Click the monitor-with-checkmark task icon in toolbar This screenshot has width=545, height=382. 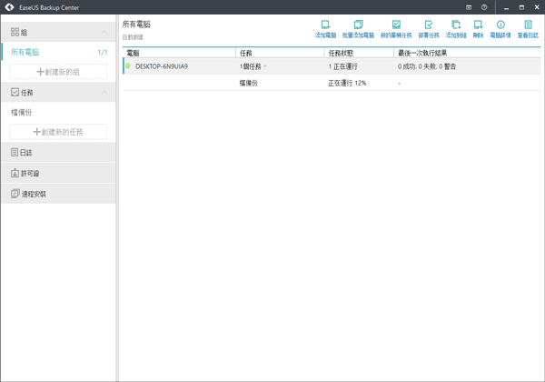tap(396, 25)
